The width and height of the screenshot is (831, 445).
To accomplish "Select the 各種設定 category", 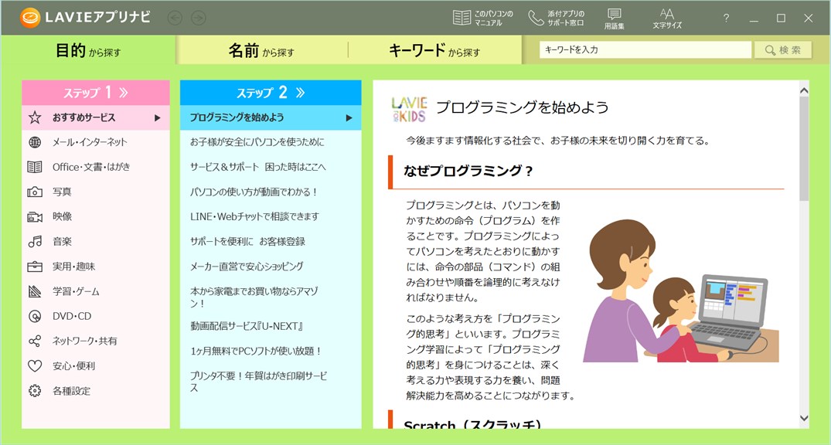I will [96, 391].
